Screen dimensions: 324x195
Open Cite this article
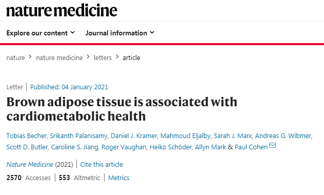102,165
